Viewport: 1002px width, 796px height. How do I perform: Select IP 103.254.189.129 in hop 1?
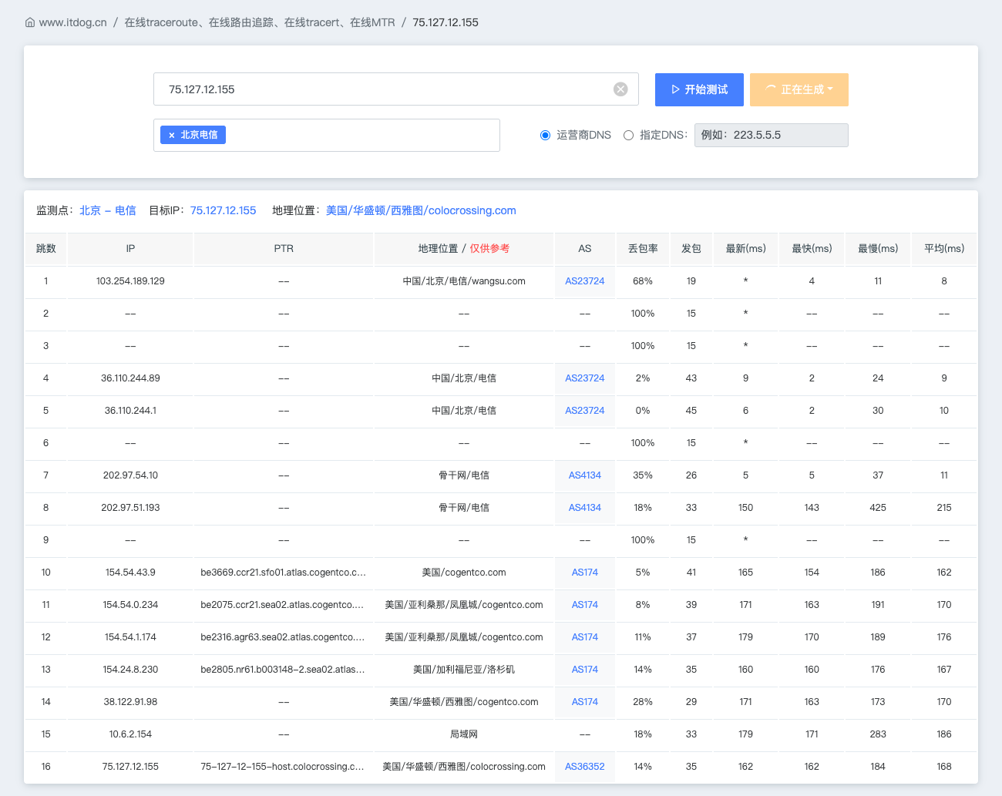[130, 281]
